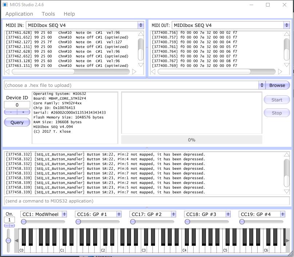The height and width of the screenshot is (257, 294).
Task: Click the Browse button for hex file
Action: click(x=277, y=85)
